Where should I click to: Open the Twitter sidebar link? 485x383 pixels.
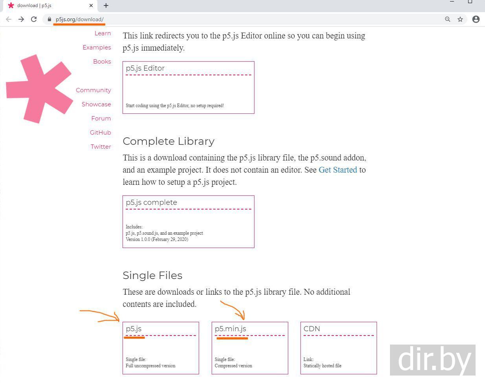tap(101, 147)
